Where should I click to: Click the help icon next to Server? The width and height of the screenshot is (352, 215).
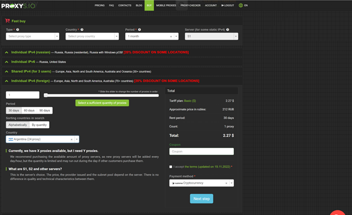227,30
